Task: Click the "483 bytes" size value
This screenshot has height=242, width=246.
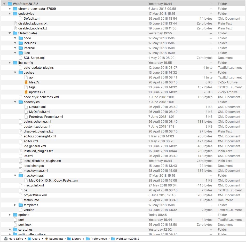Action: (x=205, y=146)
